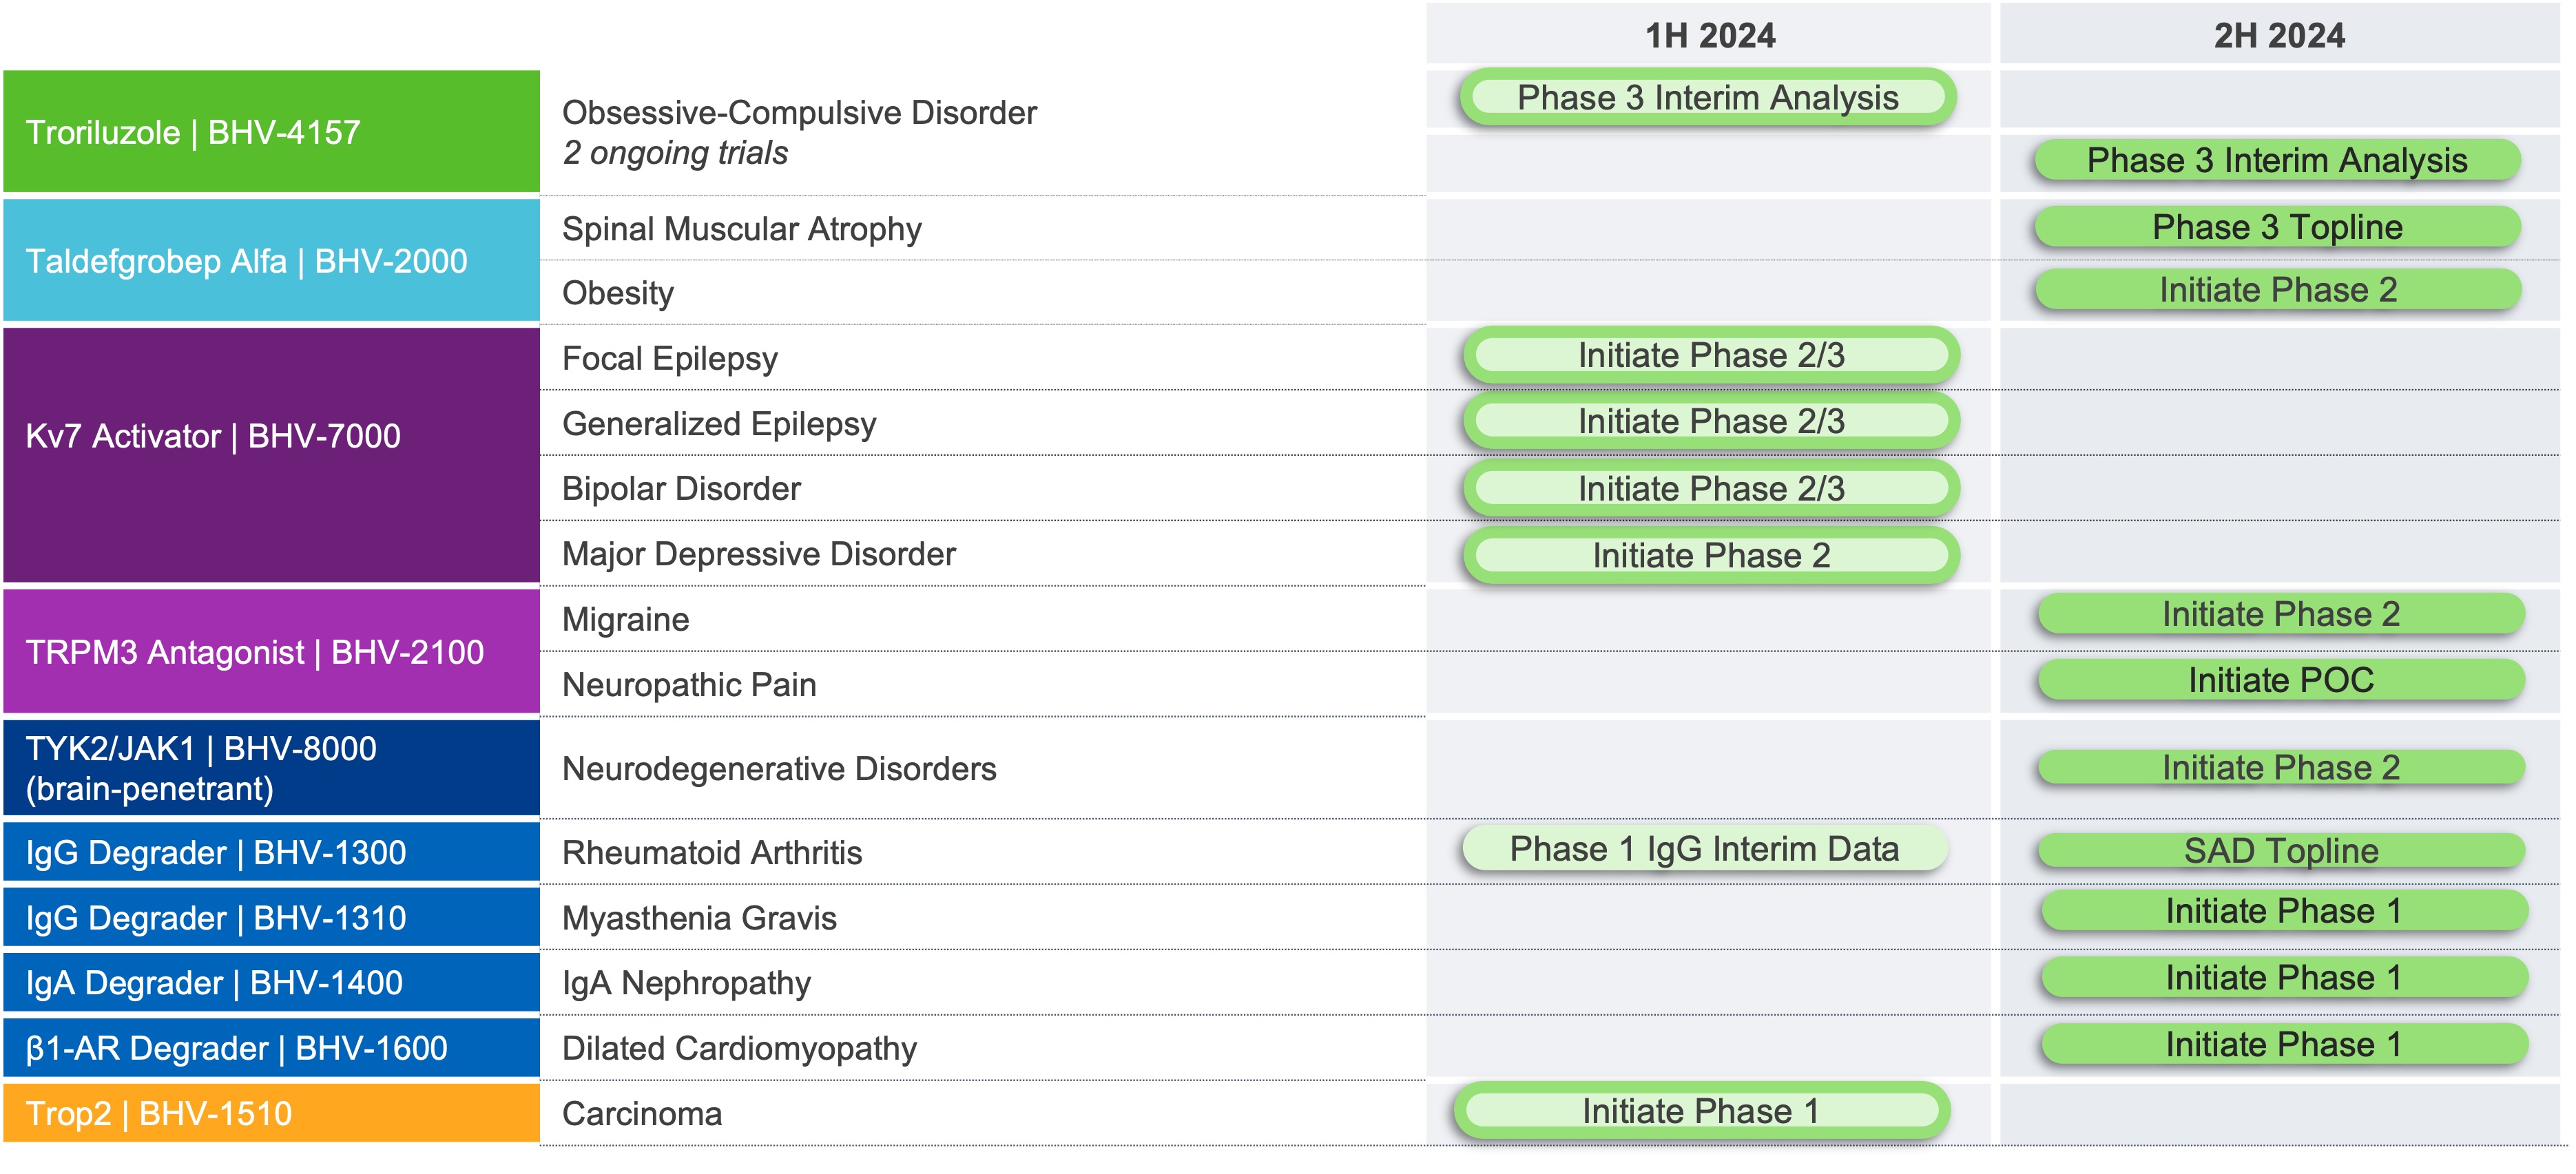
Task: Click the Neuropathic Pain indication label
Action: click(689, 685)
